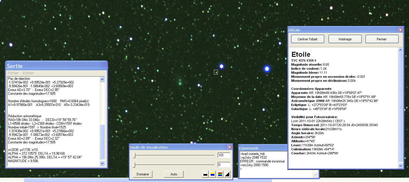Close the Seuils de visualisation window
Screen dimensions: 409x182
click(x=229, y=147)
